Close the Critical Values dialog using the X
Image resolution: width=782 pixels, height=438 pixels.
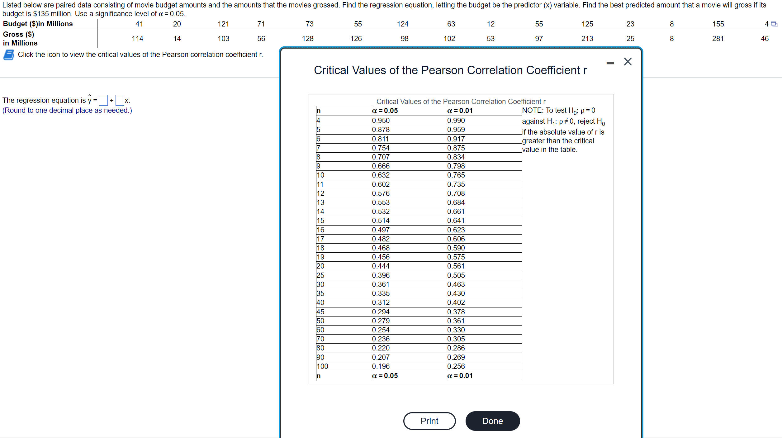point(628,62)
